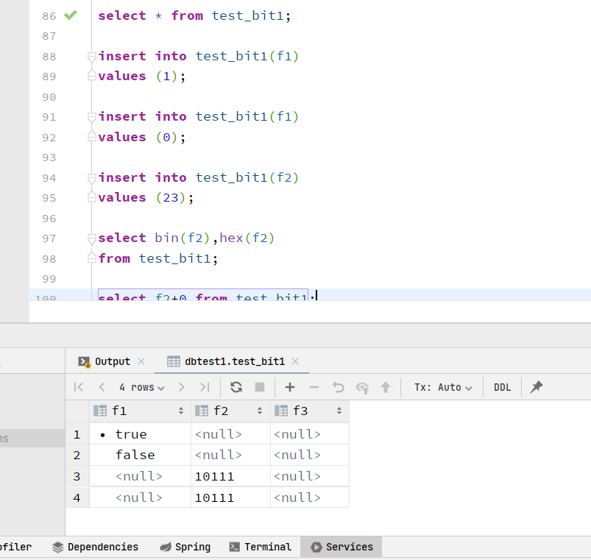Open the Terminal tool window
Screen dimensions: 591x560
[x=261, y=547]
